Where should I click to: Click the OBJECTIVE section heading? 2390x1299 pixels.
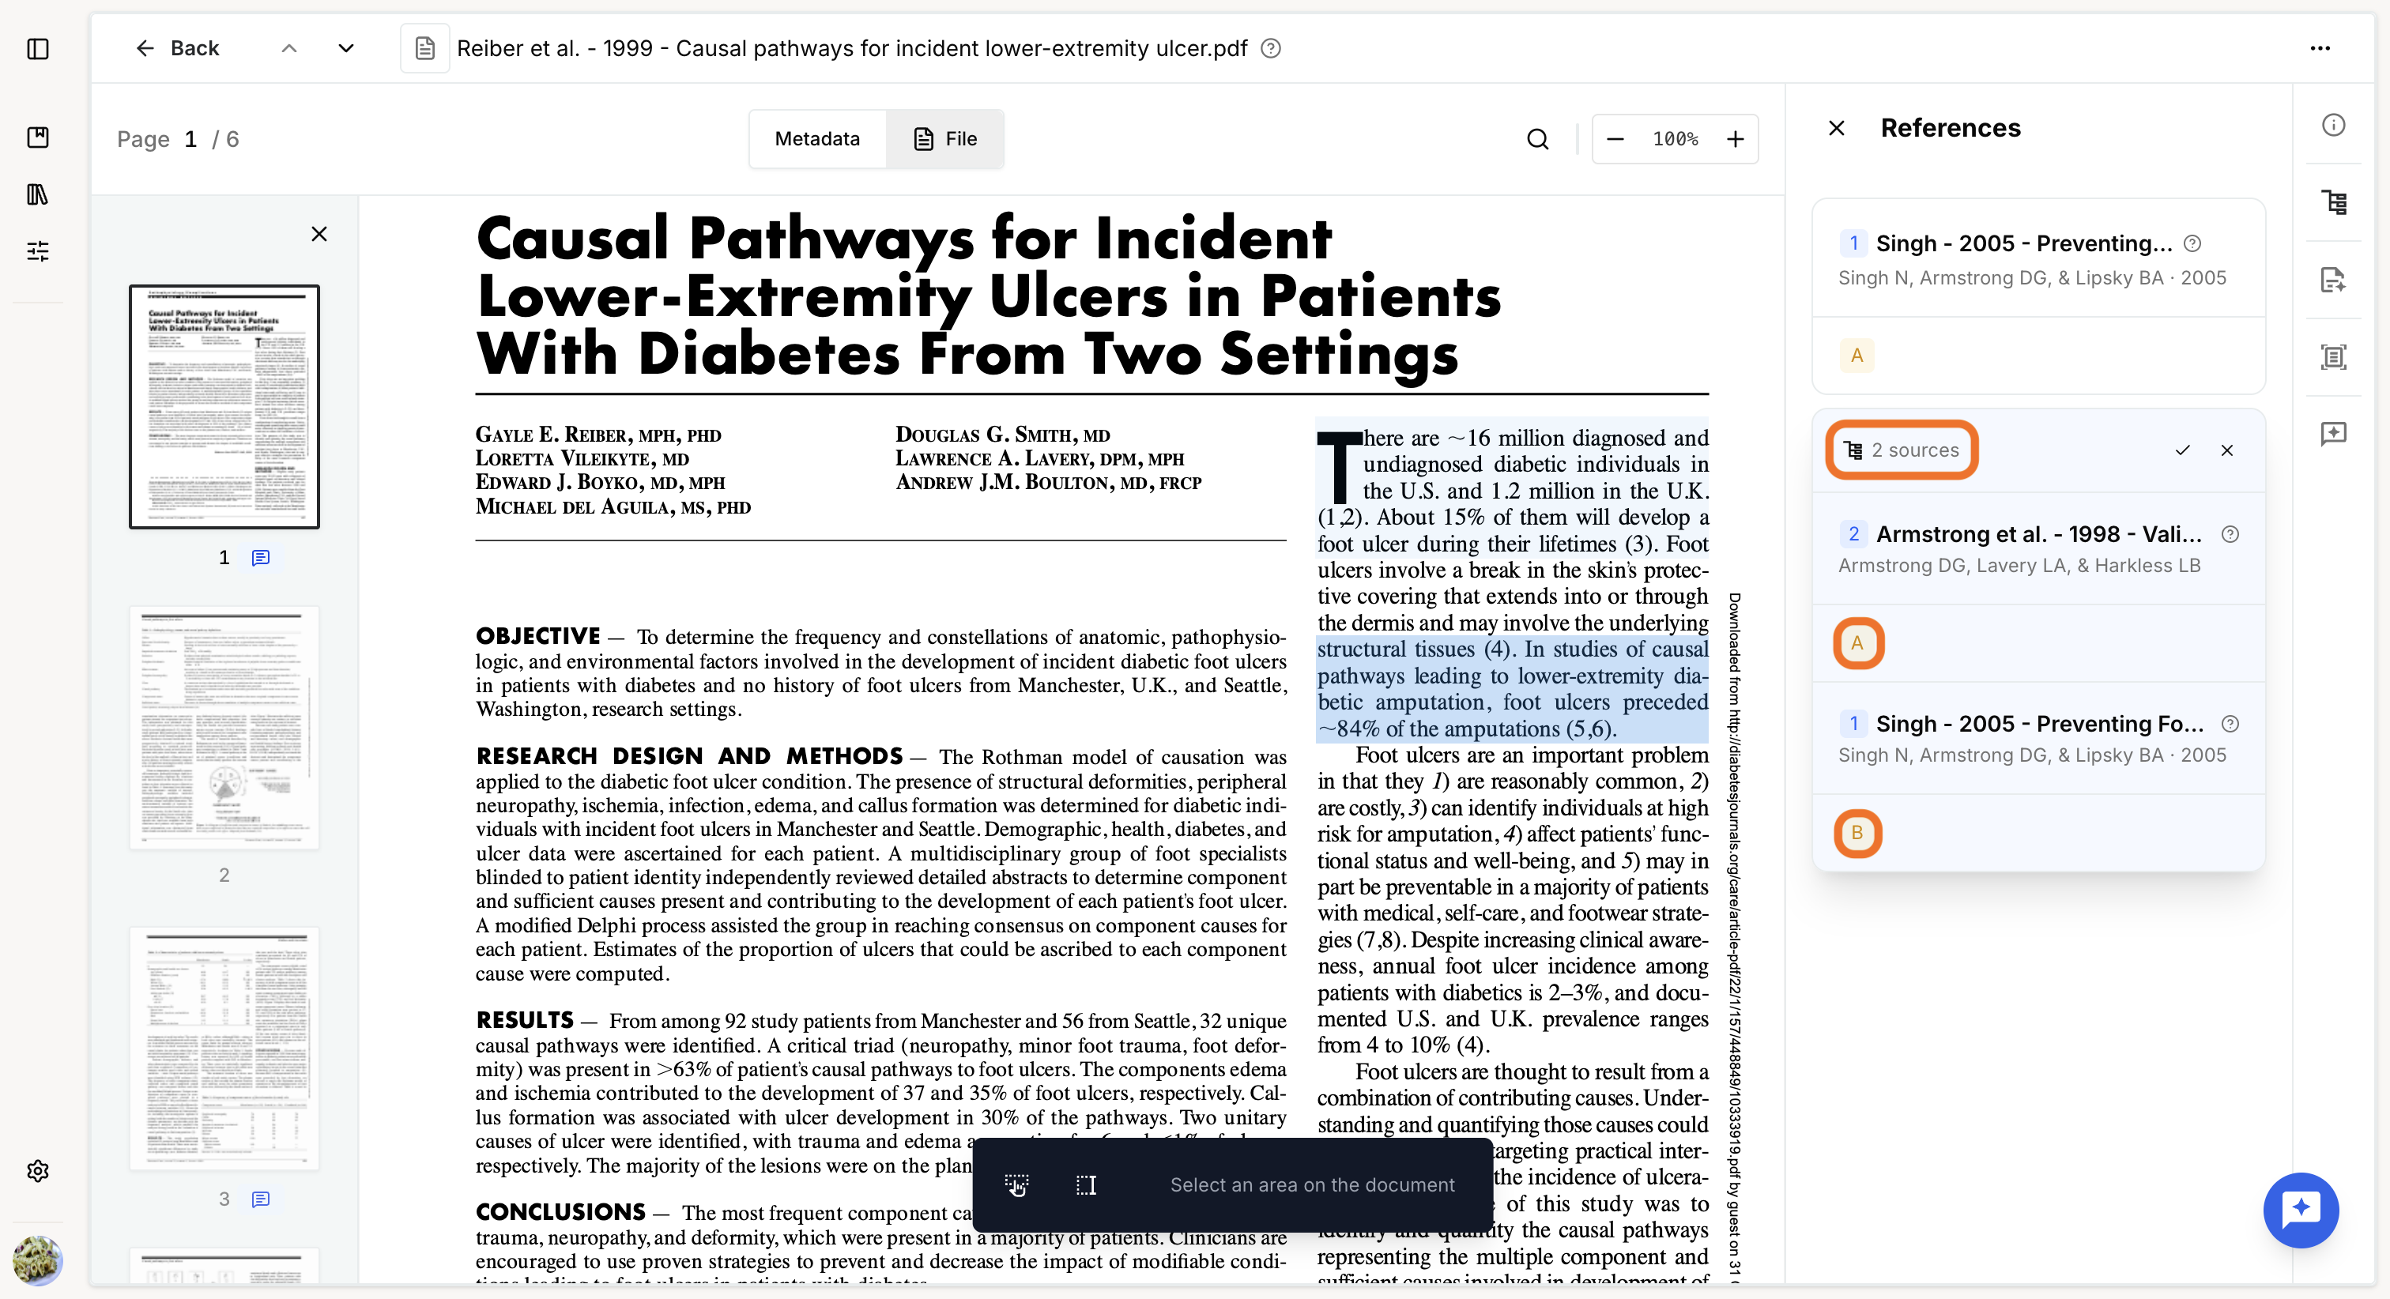pos(538,637)
